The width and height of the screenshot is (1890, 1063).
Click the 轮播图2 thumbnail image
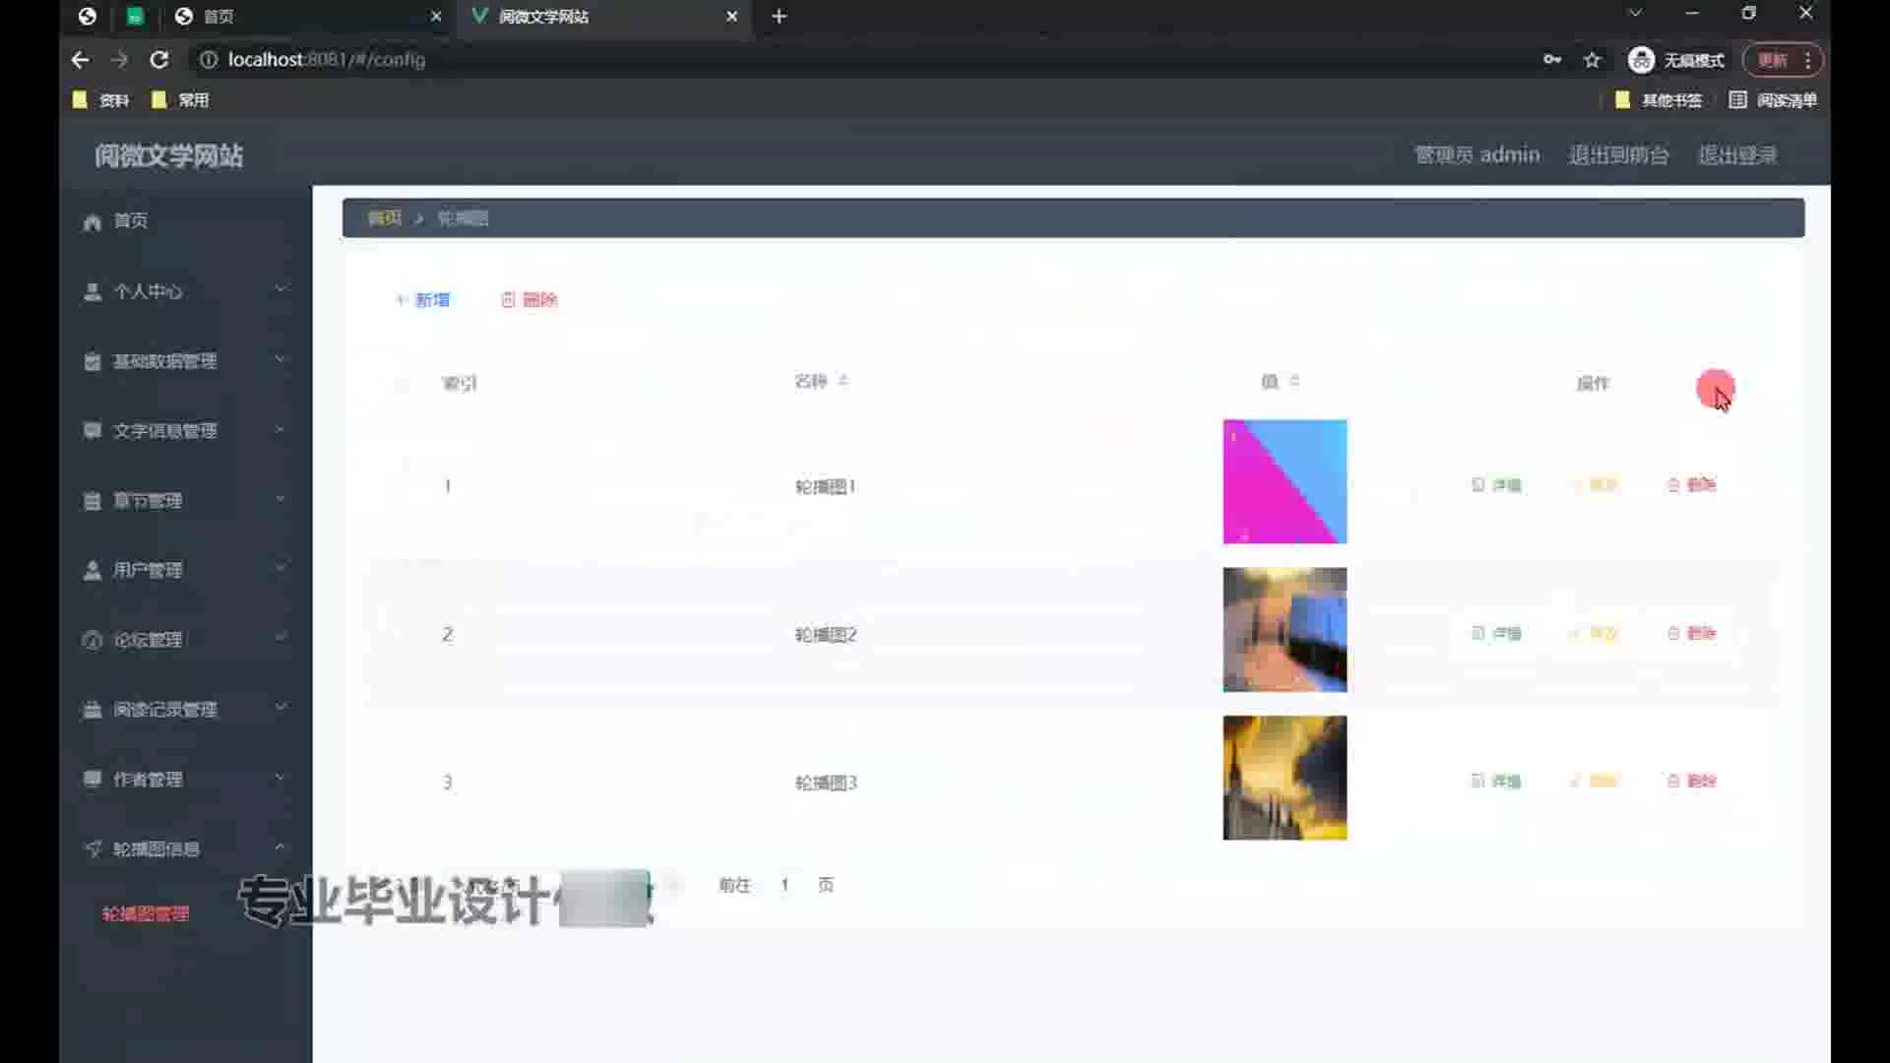pos(1285,630)
